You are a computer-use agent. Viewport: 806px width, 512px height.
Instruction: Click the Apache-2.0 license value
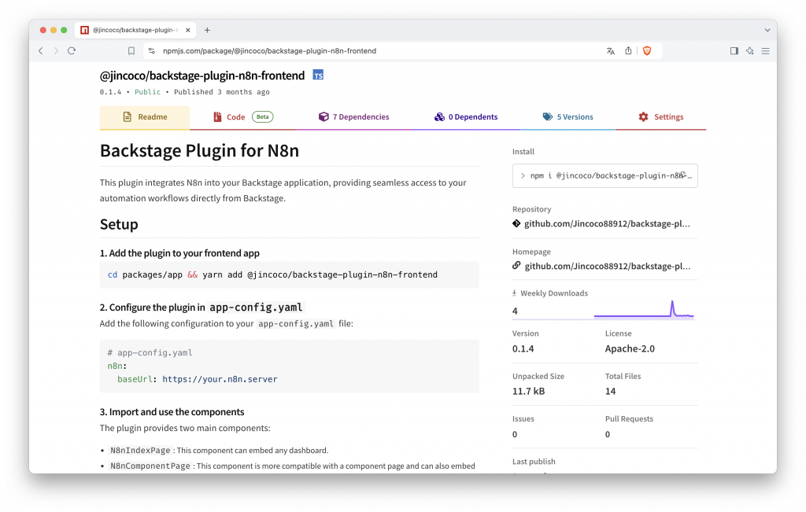(630, 348)
